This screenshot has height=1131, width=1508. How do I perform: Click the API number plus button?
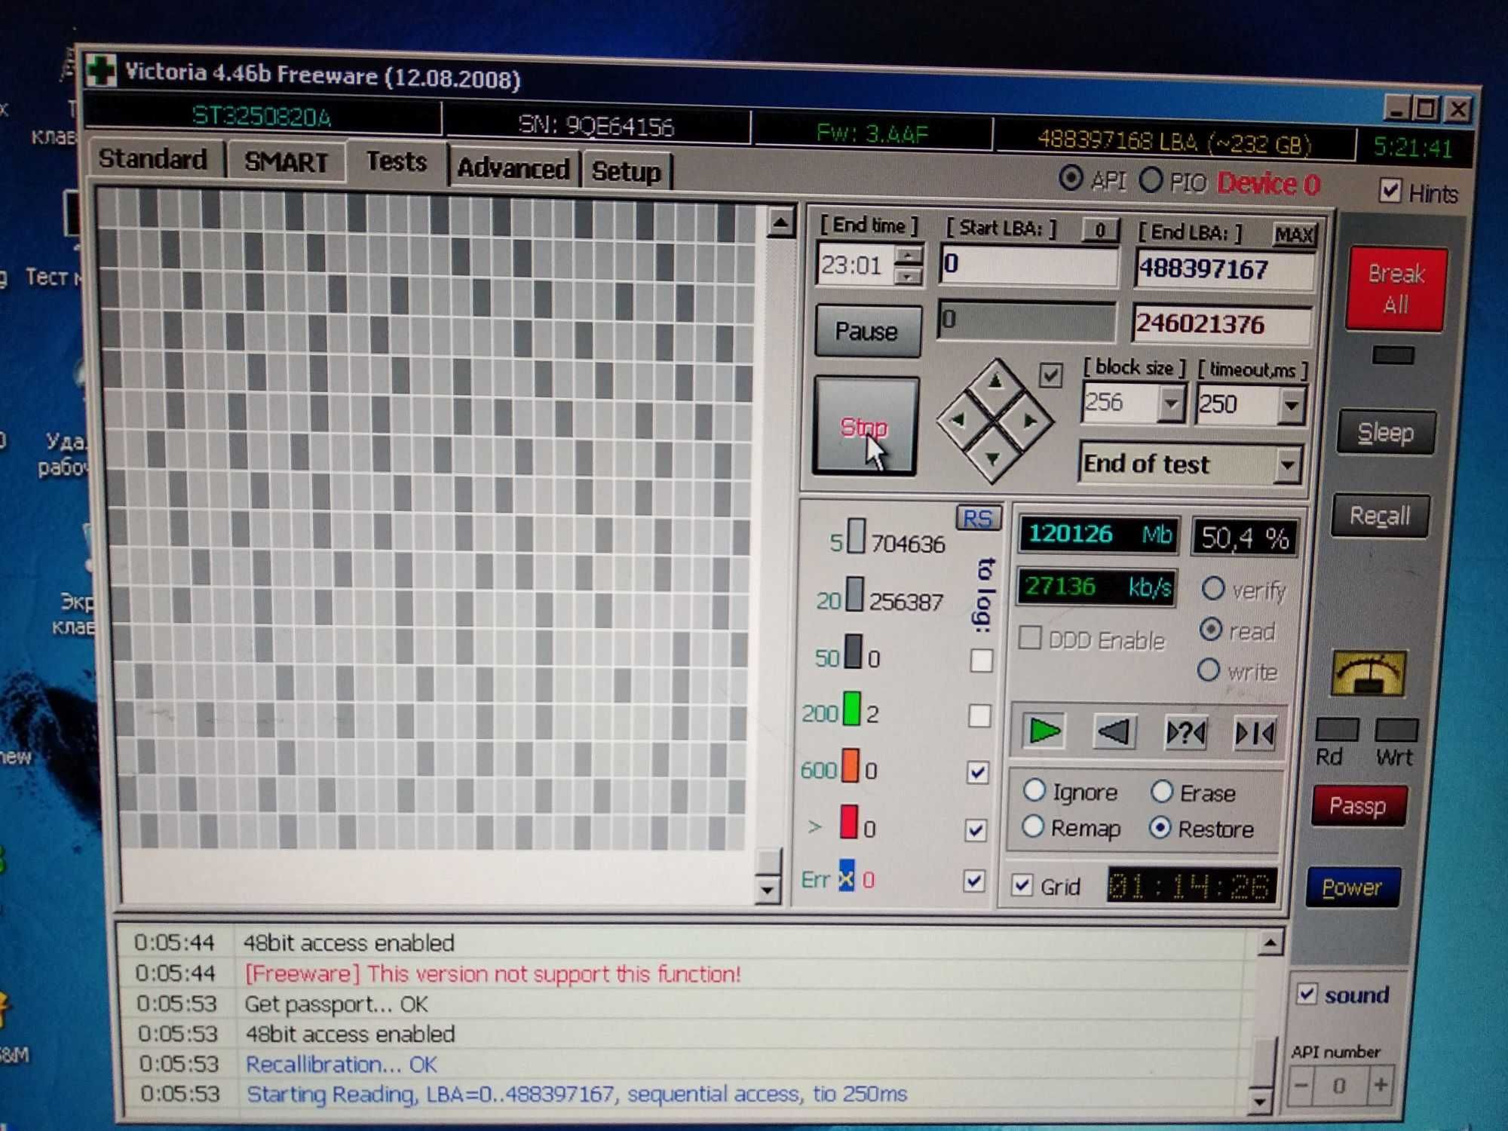coord(1381,1086)
